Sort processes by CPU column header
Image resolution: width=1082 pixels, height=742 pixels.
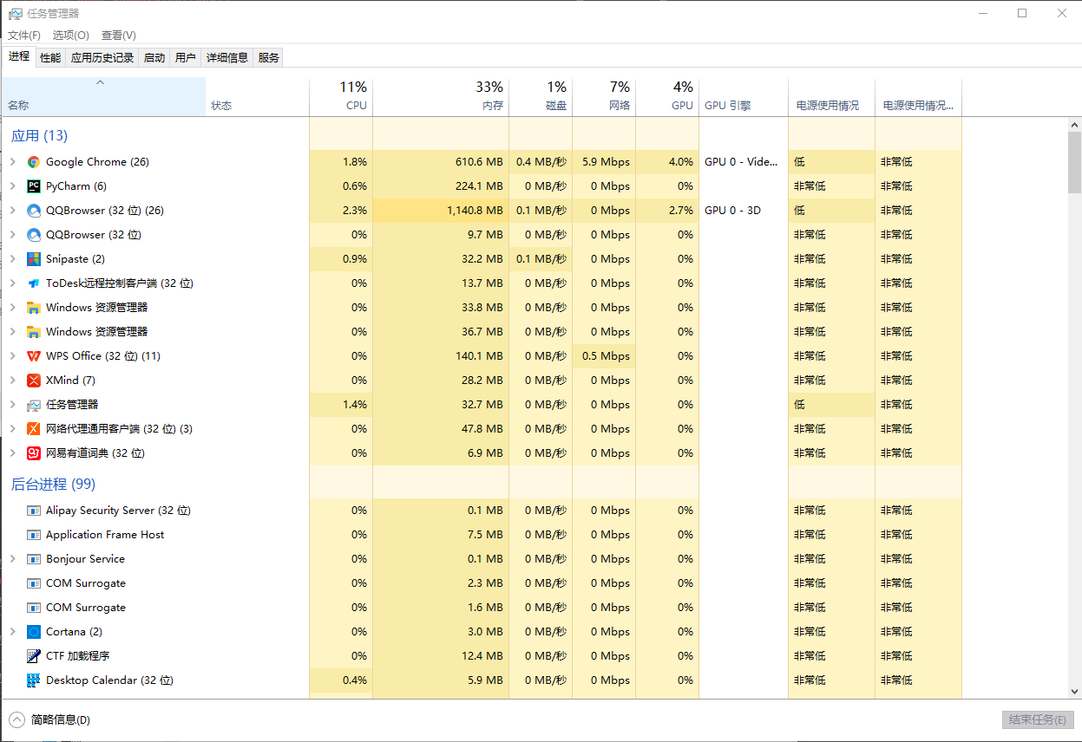pos(341,96)
